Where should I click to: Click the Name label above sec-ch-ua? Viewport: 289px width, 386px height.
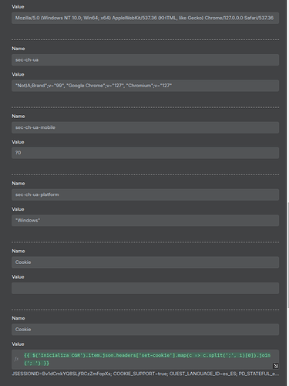tap(18, 49)
